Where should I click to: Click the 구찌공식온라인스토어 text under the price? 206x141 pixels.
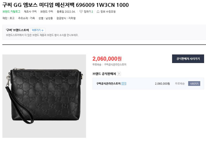[115, 65]
